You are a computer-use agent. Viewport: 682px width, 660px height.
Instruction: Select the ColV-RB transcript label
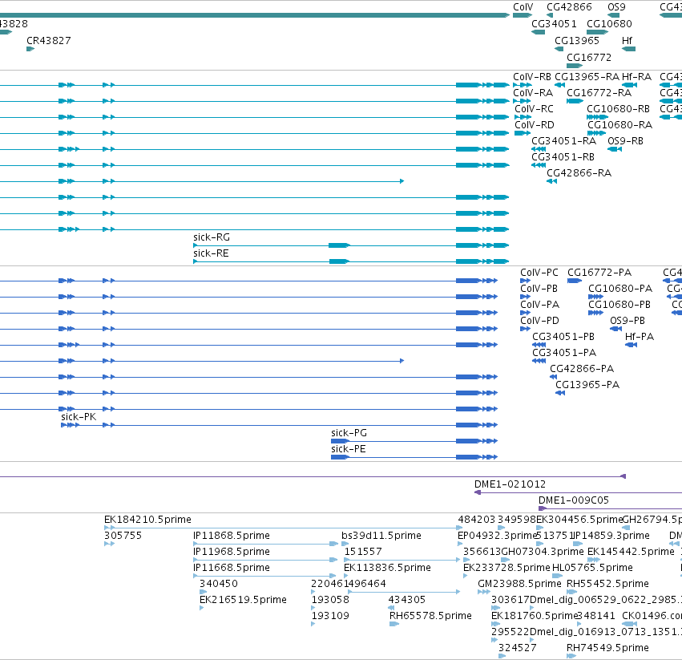click(x=532, y=77)
